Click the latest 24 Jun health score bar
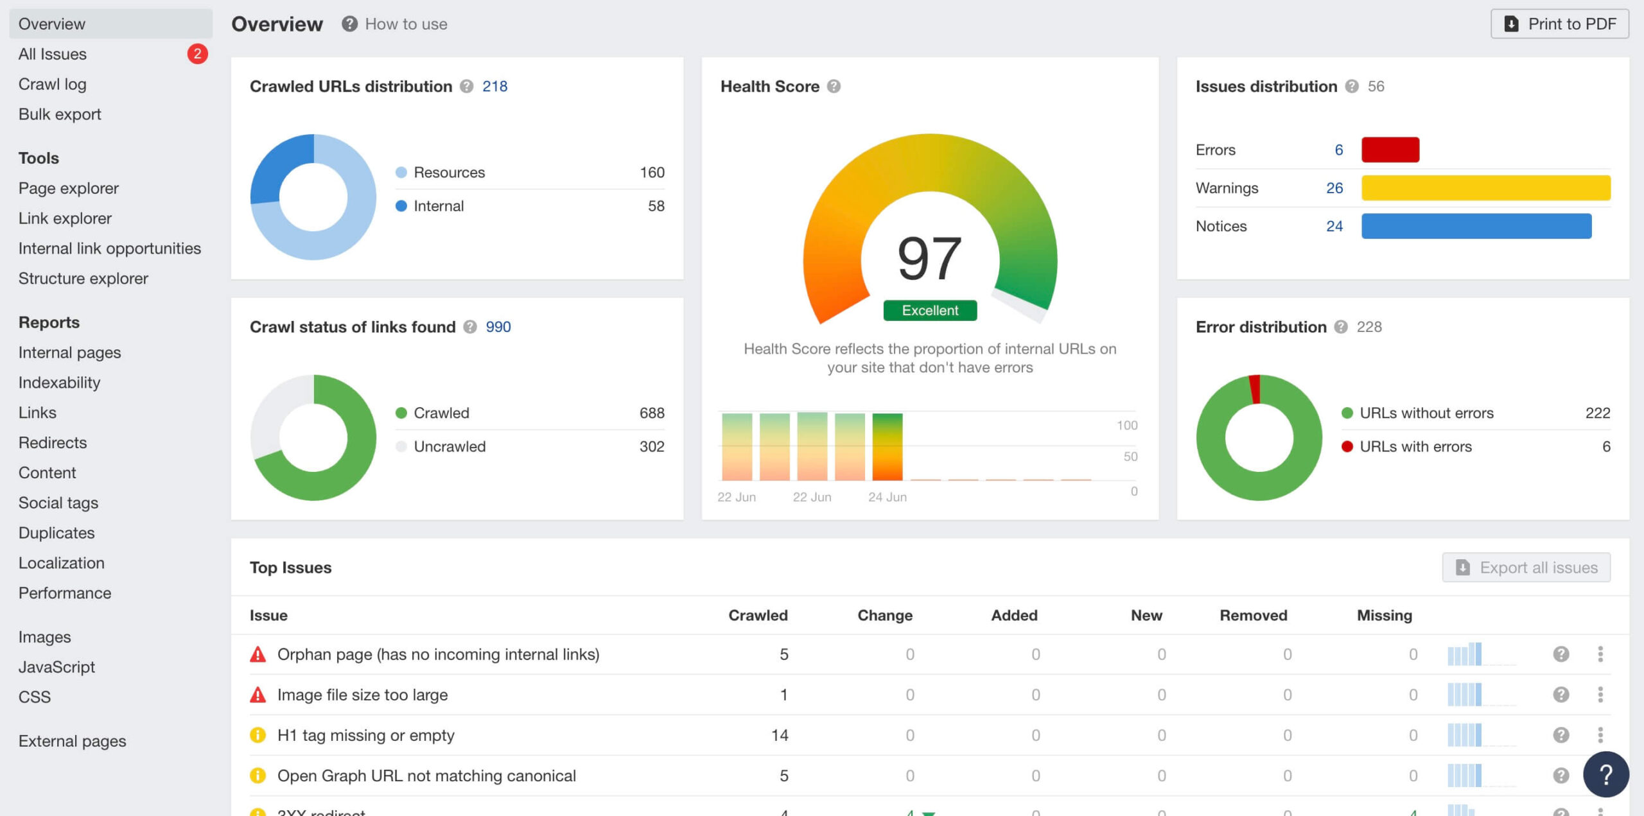 click(x=888, y=447)
